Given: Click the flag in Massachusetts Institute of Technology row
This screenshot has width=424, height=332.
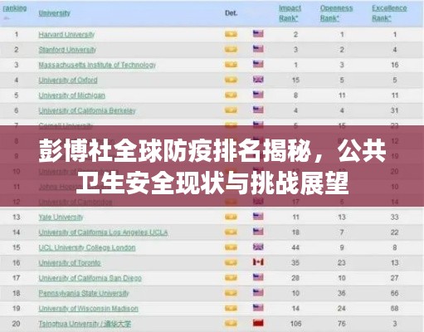Looking at the screenshot, I should click(258, 64).
